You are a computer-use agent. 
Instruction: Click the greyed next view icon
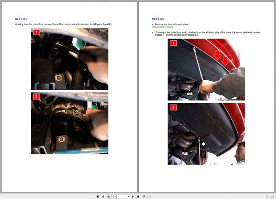click(149, 197)
